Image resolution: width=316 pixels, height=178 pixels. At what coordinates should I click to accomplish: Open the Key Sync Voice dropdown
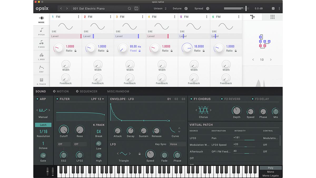pyautogui.click(x=177, y=144)
